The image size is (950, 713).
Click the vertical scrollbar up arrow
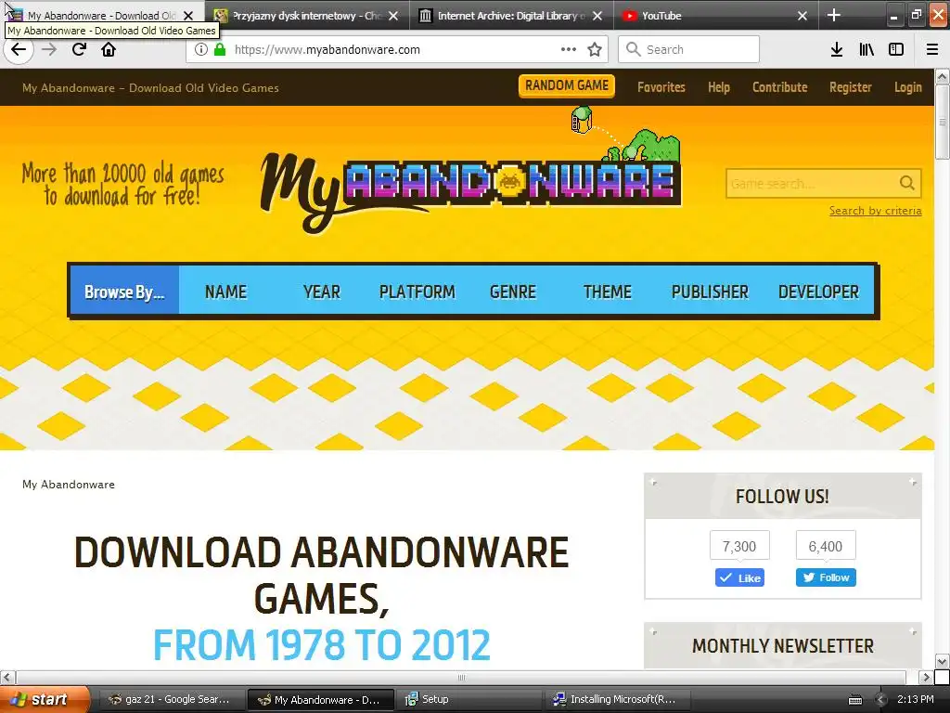942,76
